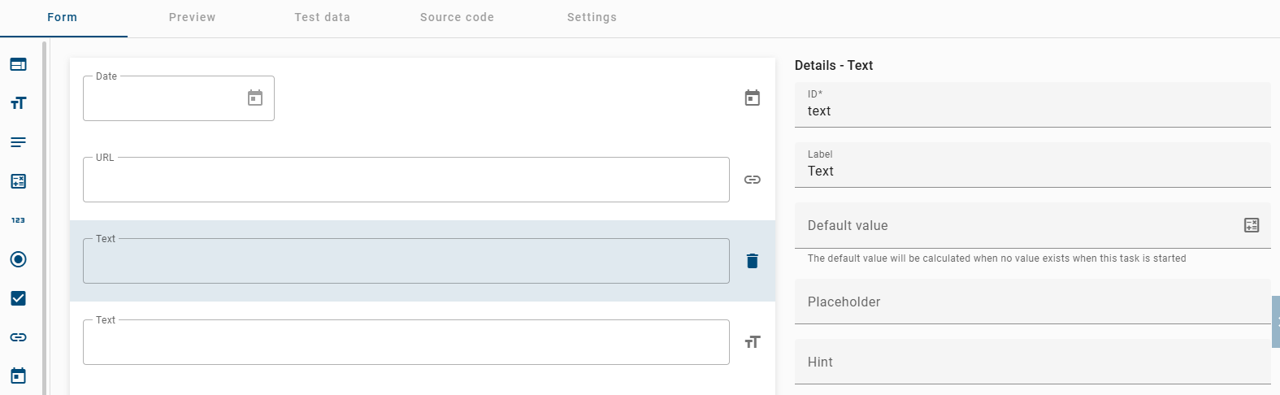
Task: Open the Source code tab
Action: [457, 17]
